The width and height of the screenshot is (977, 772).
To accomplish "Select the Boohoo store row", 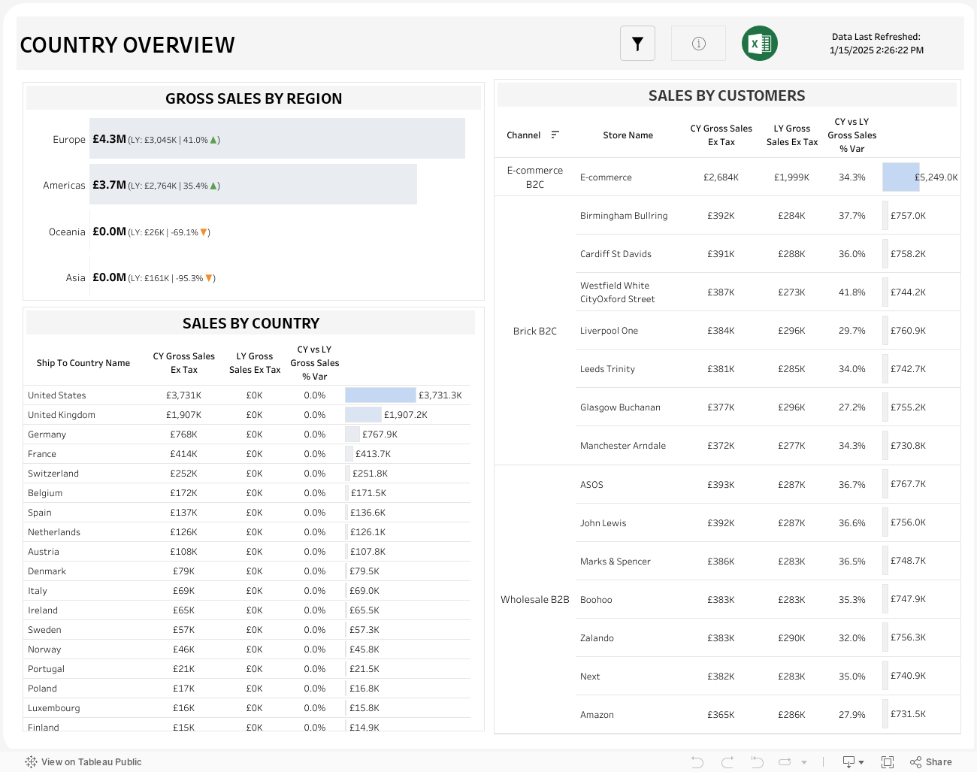I will click(x=768, y=599).
